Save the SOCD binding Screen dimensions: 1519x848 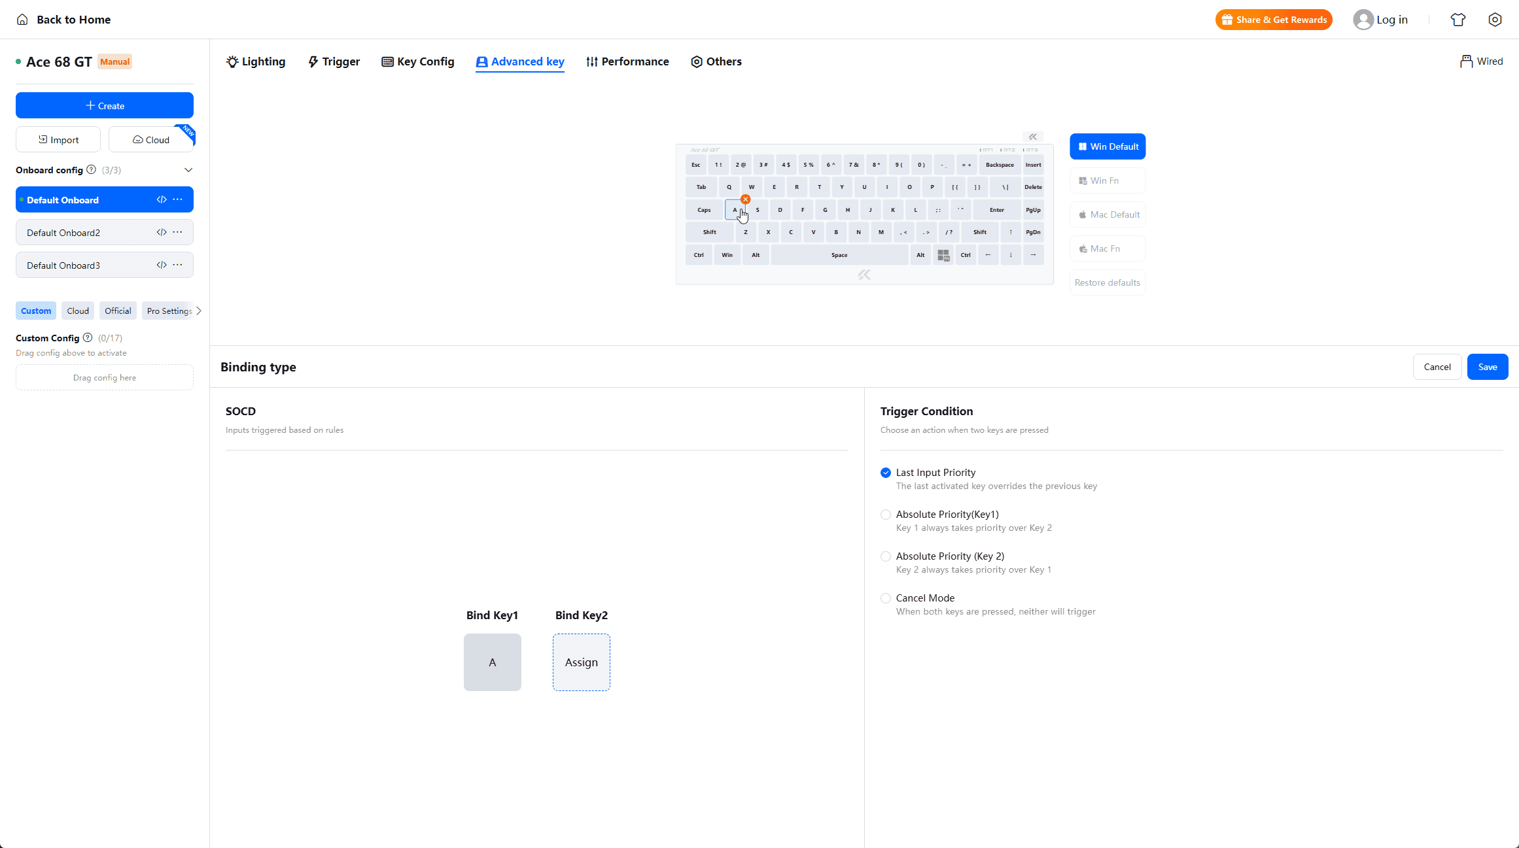1488,367
